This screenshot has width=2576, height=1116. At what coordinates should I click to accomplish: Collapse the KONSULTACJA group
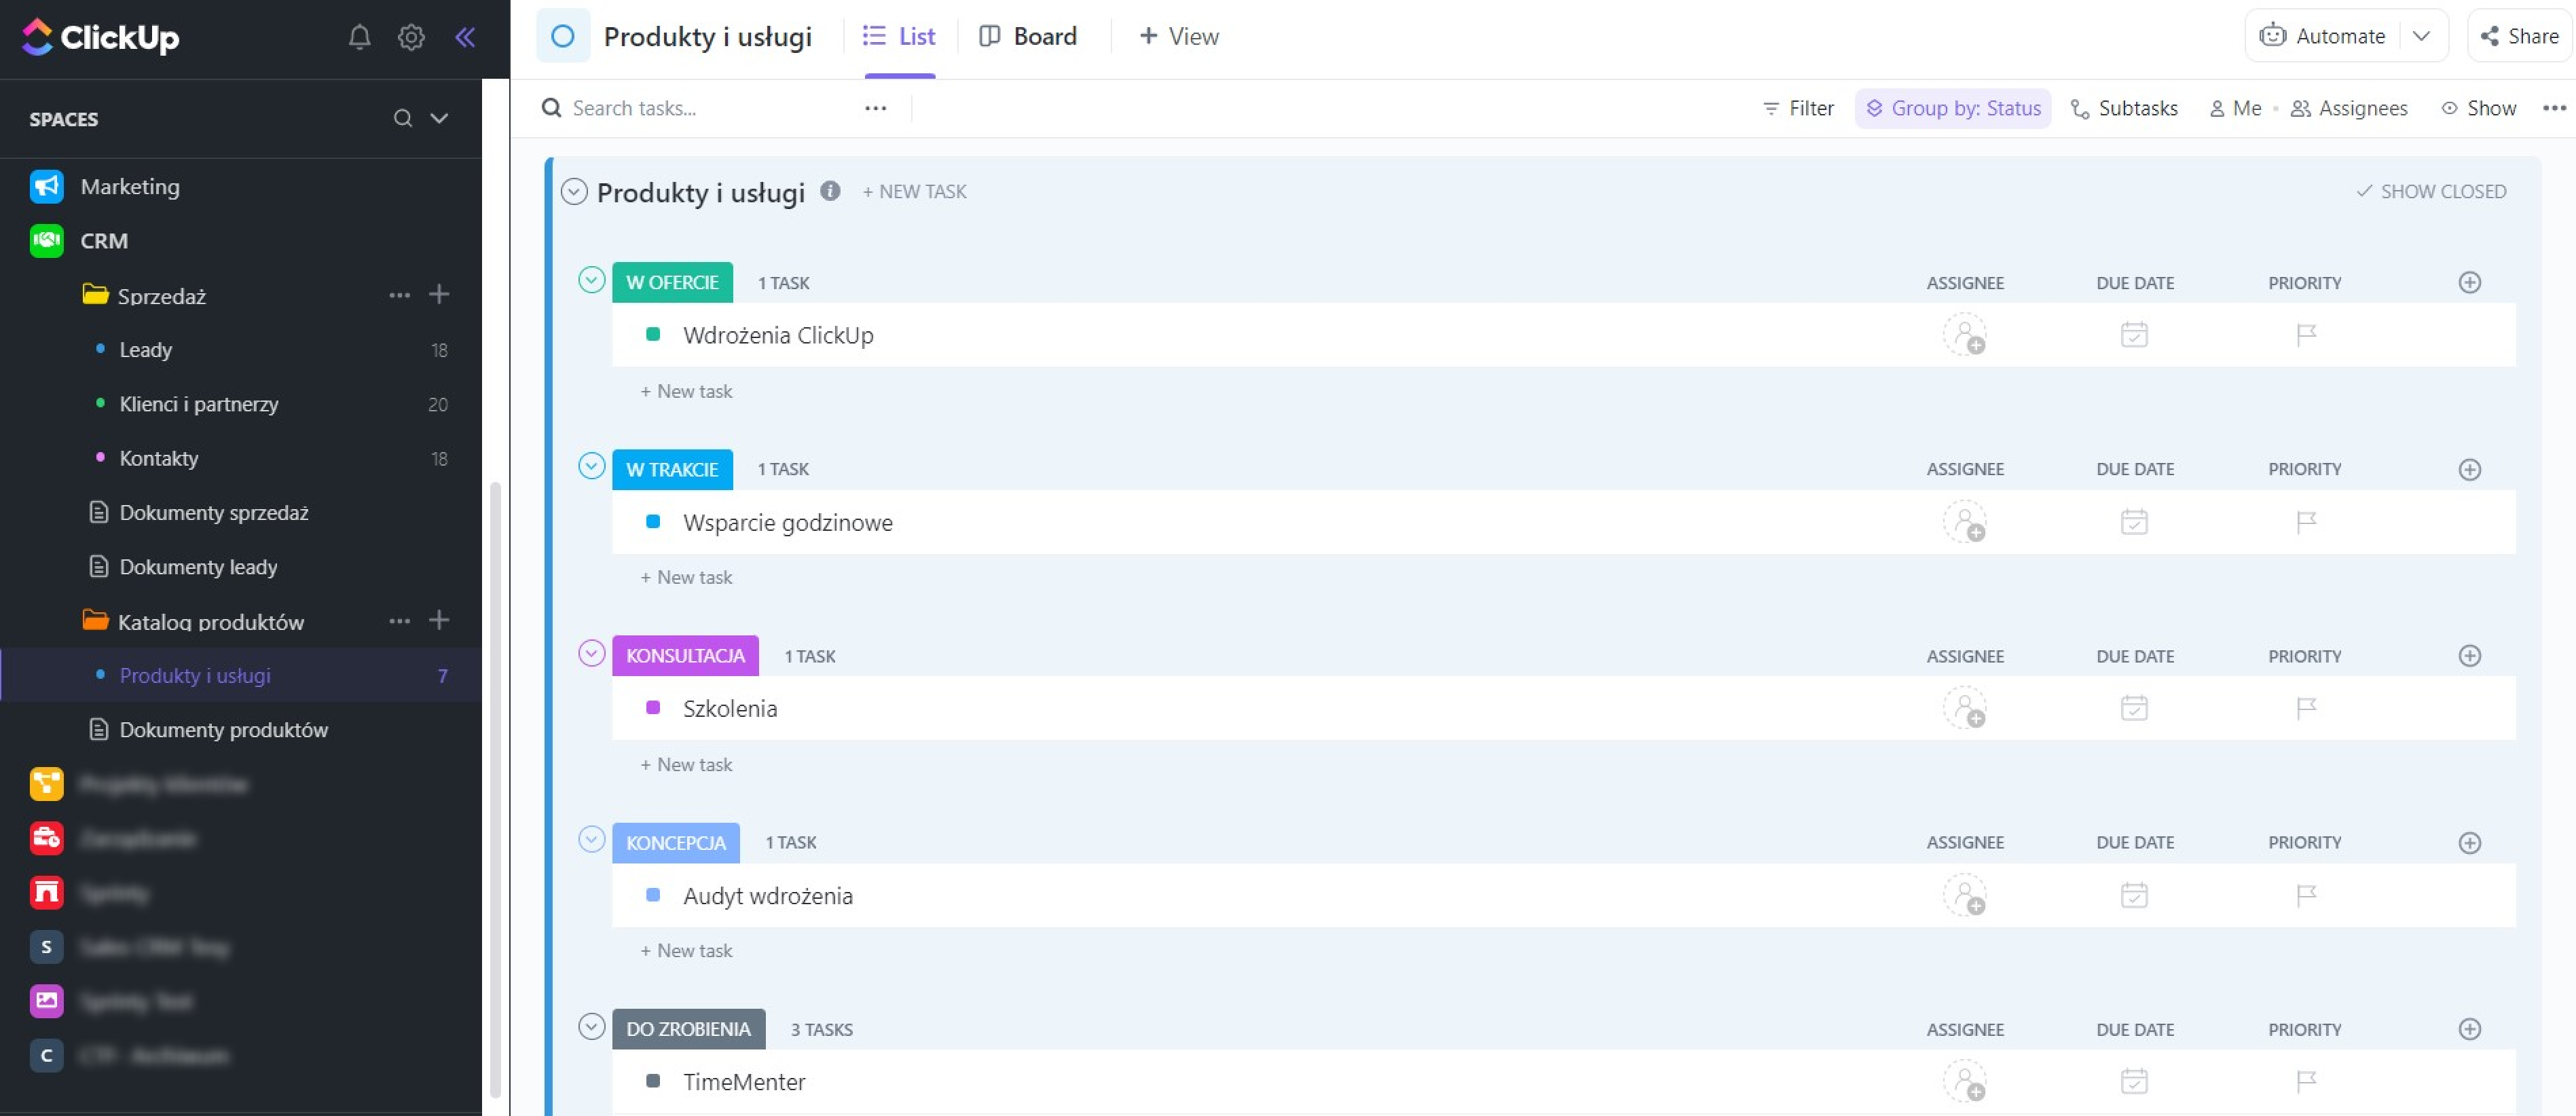(x=591, y=653)
